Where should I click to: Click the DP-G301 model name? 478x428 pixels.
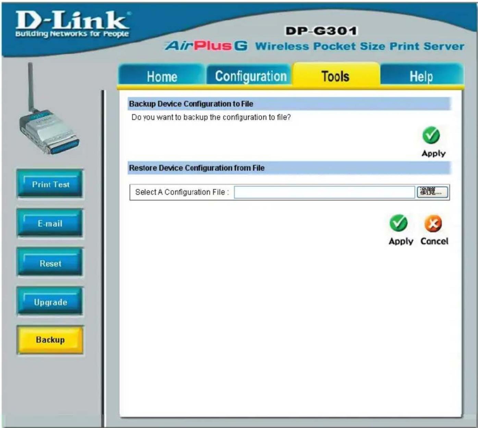tap(321, 31)
